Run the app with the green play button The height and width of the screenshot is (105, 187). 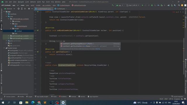pyautogui.click(x=143, y=5)
